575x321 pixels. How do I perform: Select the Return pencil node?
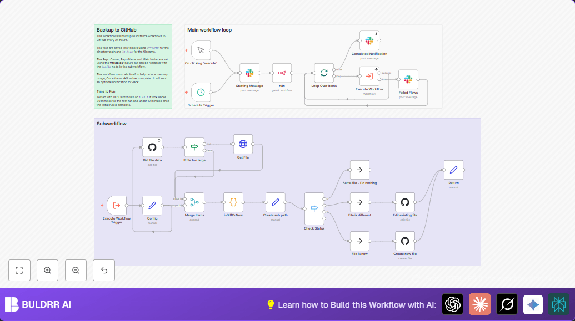[x=454, y=170]
